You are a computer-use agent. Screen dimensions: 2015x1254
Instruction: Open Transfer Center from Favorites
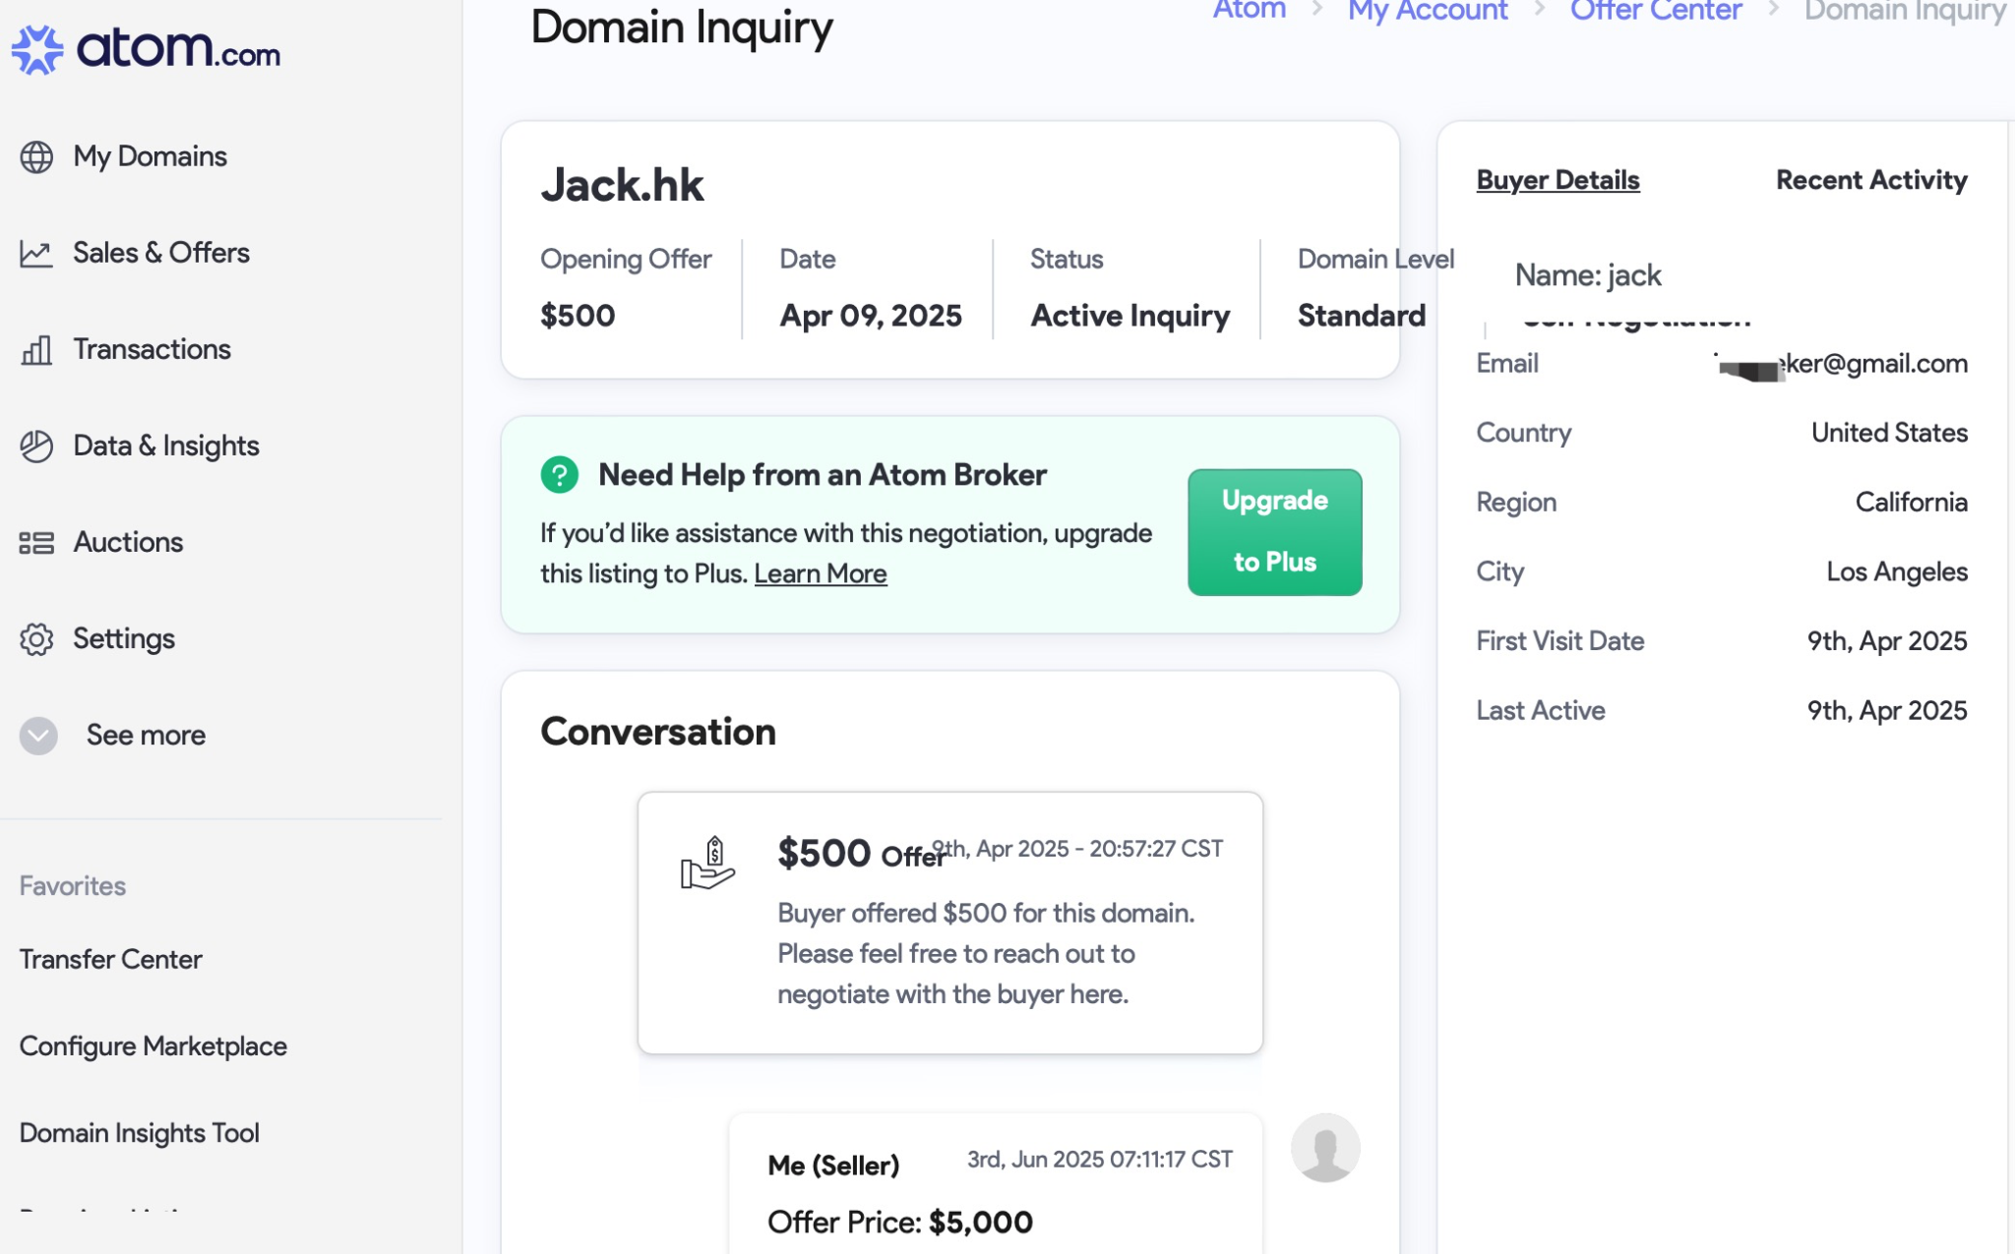coord(111,960)
